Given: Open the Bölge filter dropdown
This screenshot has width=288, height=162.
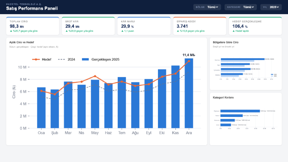Looking at the screenshot, I should pos(207,7).
